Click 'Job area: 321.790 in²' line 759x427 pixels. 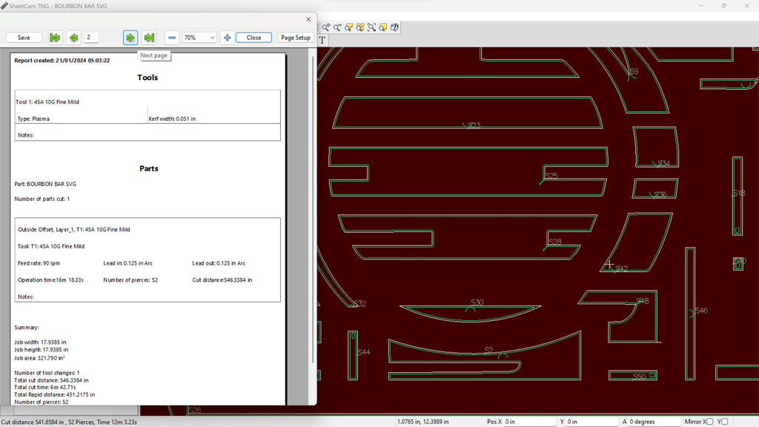click(40, 358)
